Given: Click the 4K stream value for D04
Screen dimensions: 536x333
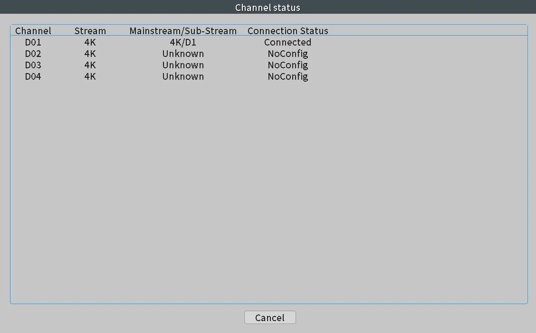Looking at the screenshot, I should tap(90, 76).
